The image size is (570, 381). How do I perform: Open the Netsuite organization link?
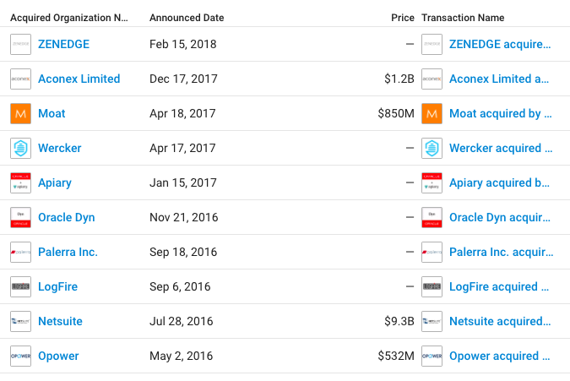coord(60,321)
